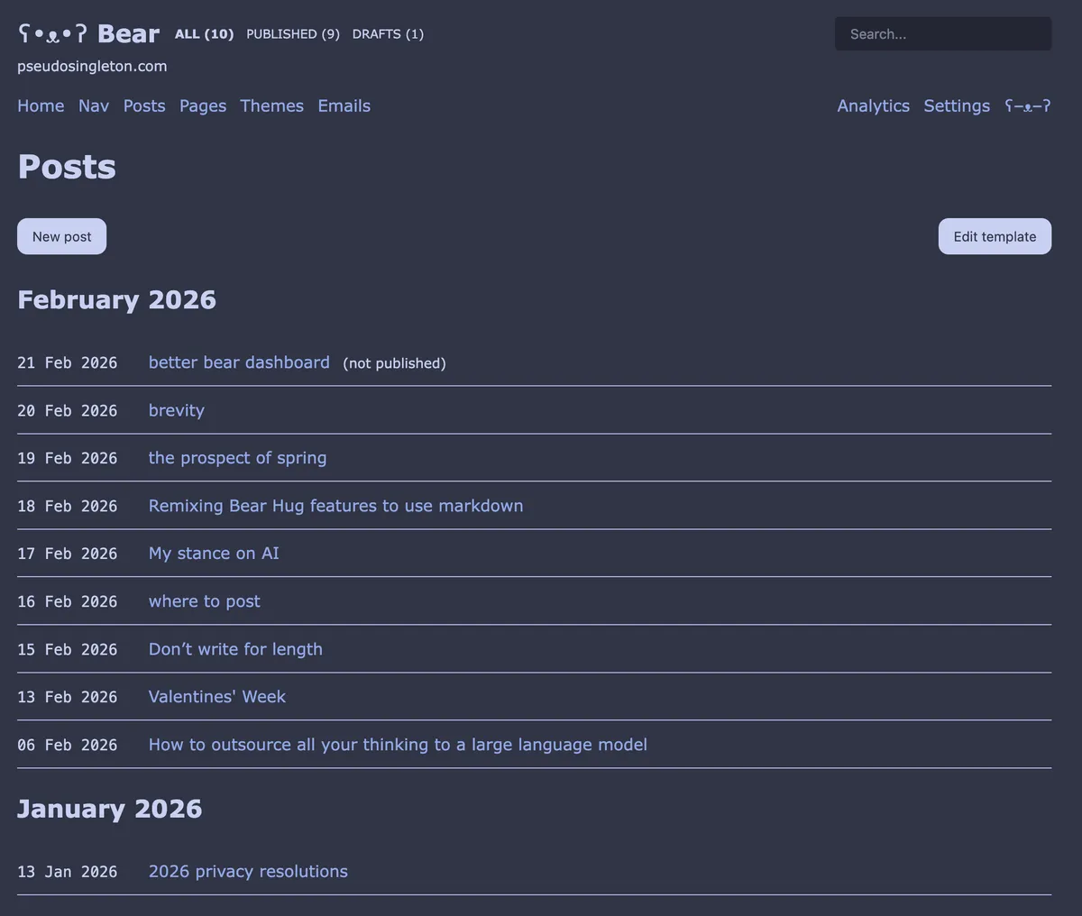Open 'Remixing Bear Hug features' post
Viewport: 1082px width, 916px height.
pyautogui.click(x=335, y=506)
